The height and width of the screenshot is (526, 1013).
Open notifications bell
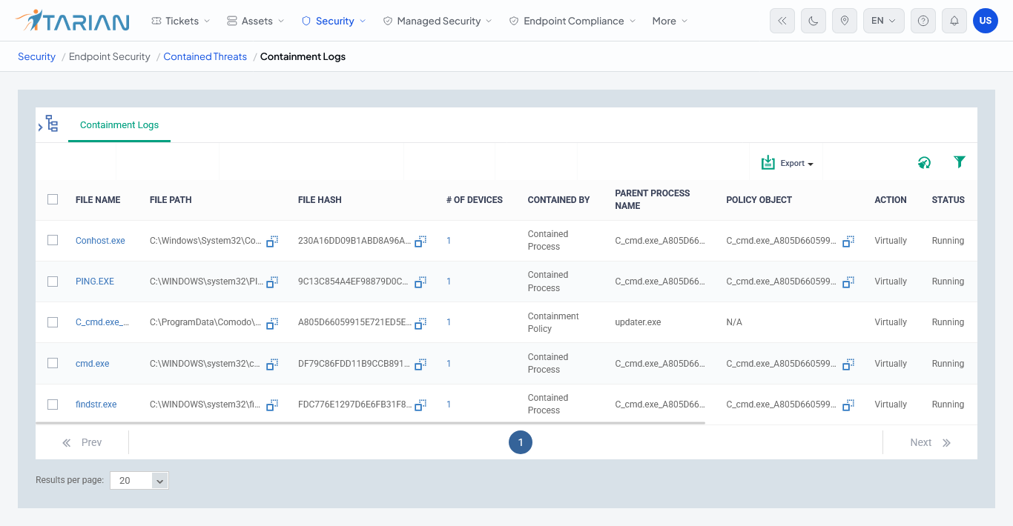pos(954,21)
